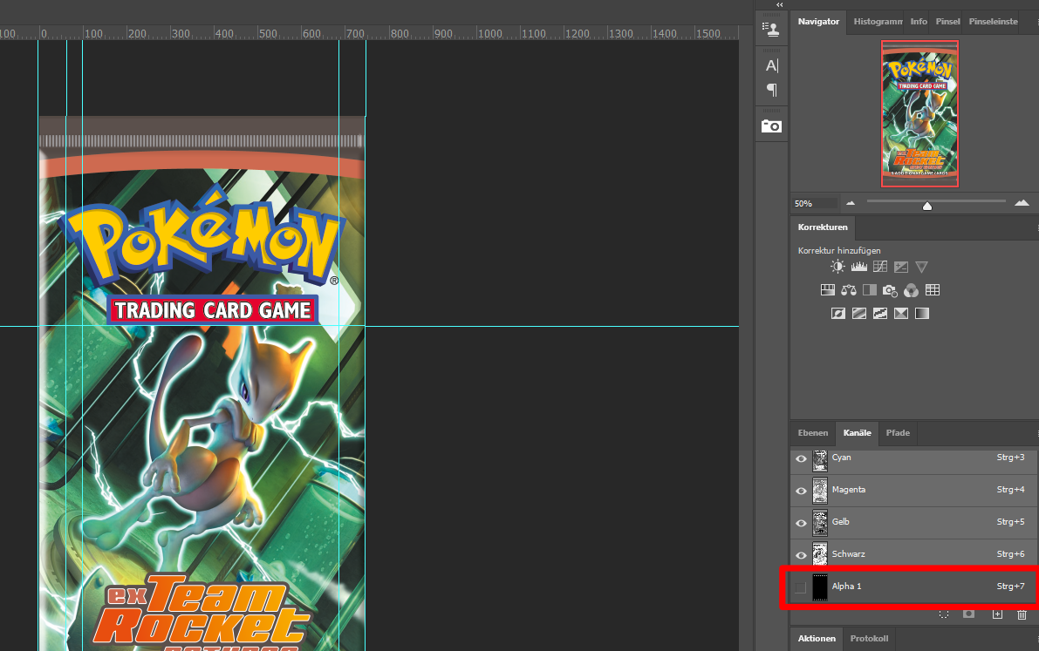Click the navigator zoom slider handle
Viewport: 1039px width, 651px height.
pyautogui.click(x=927, y=206)
